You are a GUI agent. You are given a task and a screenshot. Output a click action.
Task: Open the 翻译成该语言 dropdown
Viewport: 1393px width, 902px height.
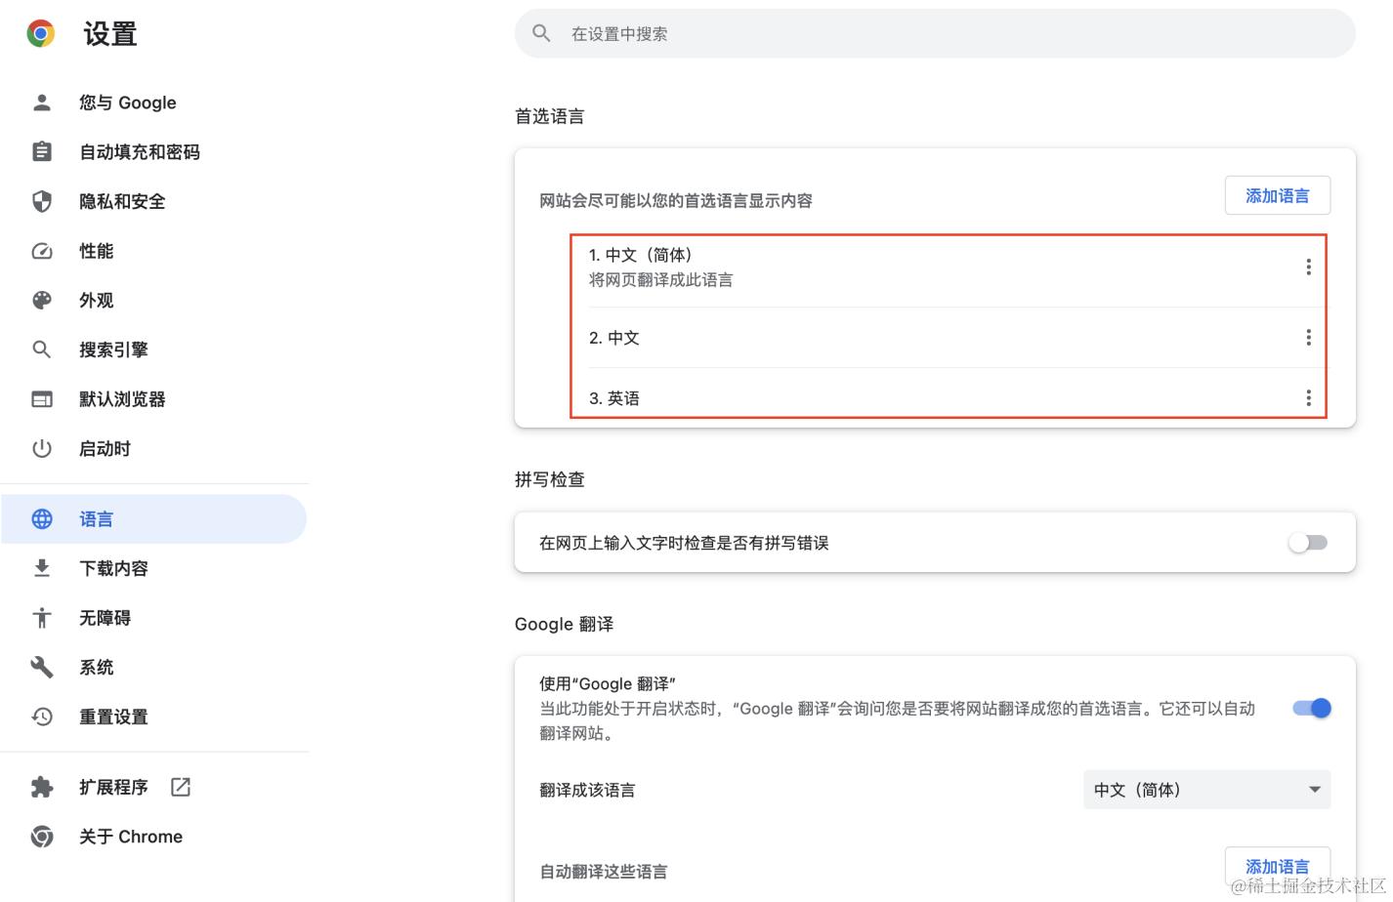[x=1206, y=790]
